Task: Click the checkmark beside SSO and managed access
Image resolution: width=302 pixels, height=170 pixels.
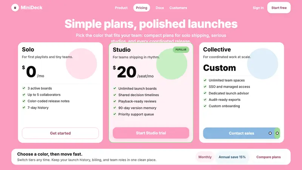Action: point(205,87)
